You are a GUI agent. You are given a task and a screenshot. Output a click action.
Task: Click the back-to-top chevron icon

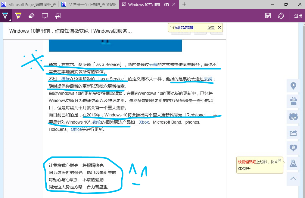[293, 179]
